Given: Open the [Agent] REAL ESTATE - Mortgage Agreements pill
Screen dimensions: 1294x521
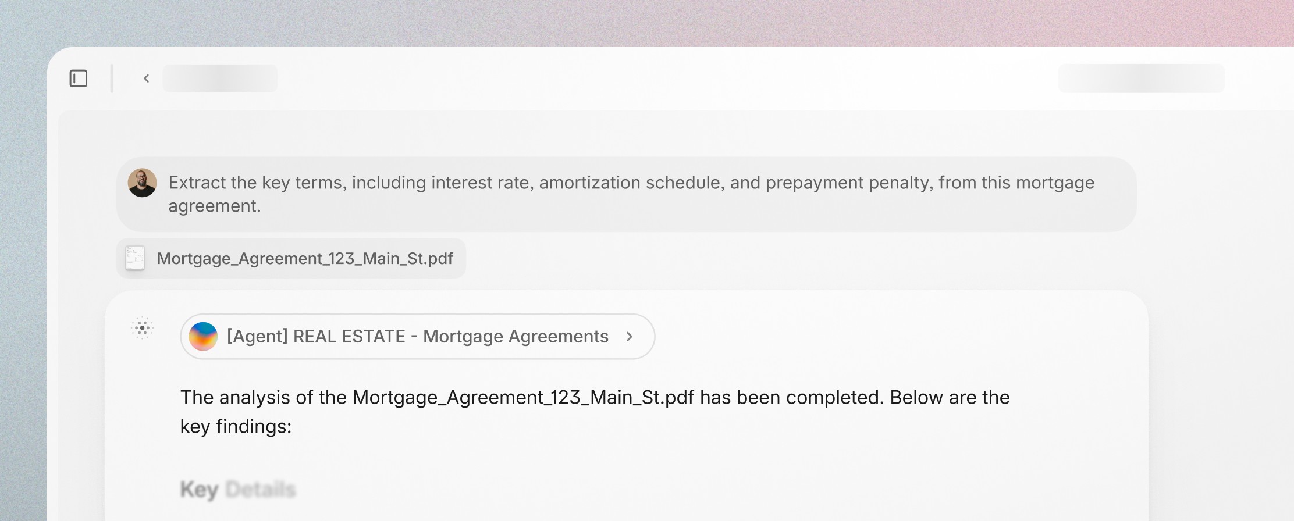Looking at the screenshot, I should click(x=418, y=337).
